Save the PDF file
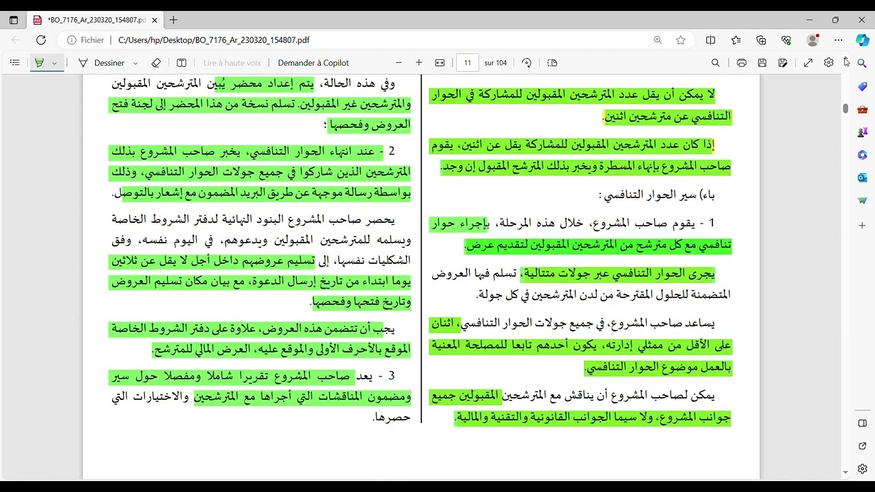 [x=762, y=63]
